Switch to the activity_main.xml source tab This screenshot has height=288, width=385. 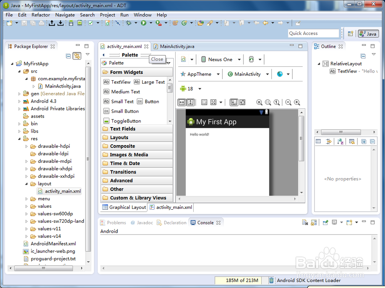[x=171, y=207]
